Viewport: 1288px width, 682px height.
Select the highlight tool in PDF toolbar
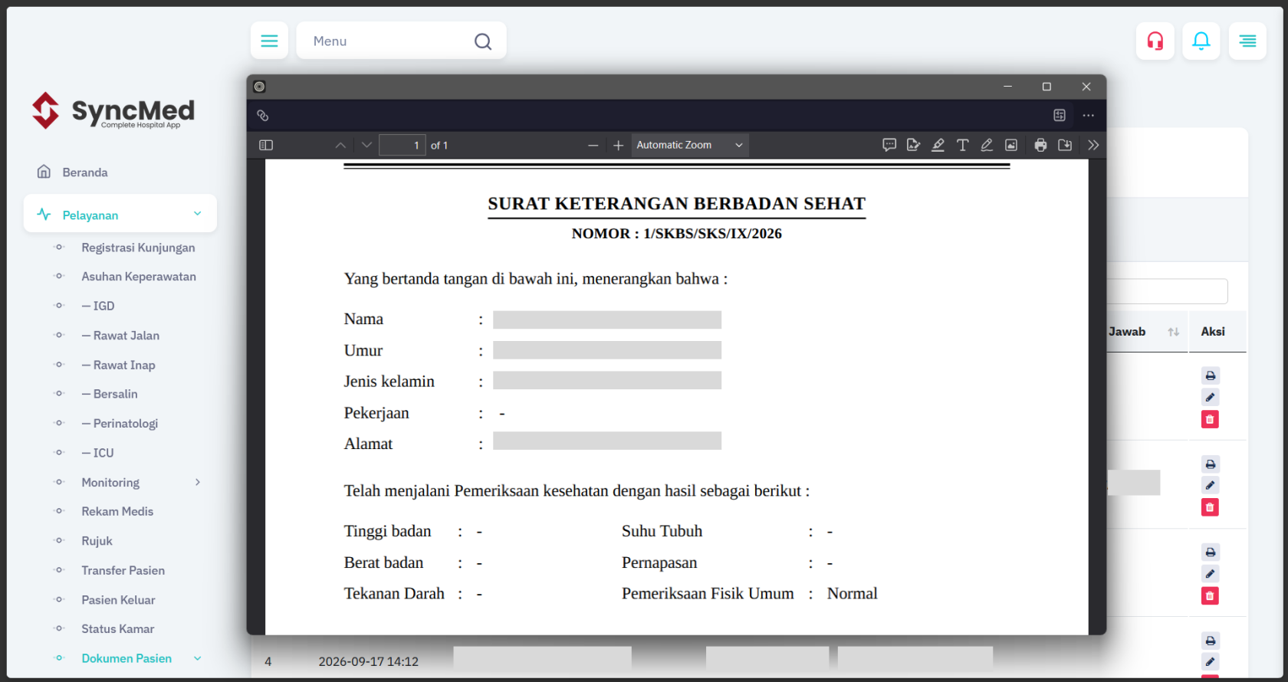pyautogui.click(x=938, y=145)
